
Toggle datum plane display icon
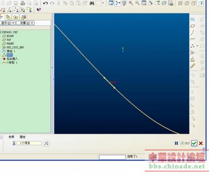point(3,10)
